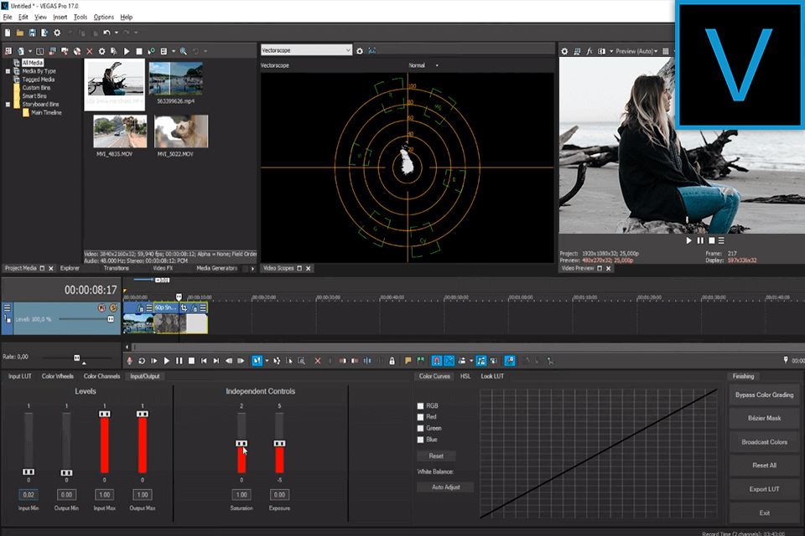
Task: Click the Search media magnifier icon
Action: pos(184,51)
